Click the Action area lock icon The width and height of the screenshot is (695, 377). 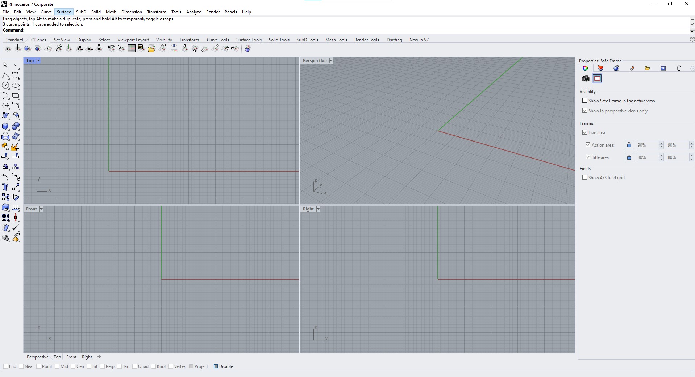click(629, 145)
